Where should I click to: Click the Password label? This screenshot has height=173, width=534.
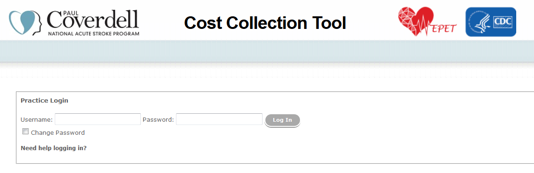click(x=158, y=119)
